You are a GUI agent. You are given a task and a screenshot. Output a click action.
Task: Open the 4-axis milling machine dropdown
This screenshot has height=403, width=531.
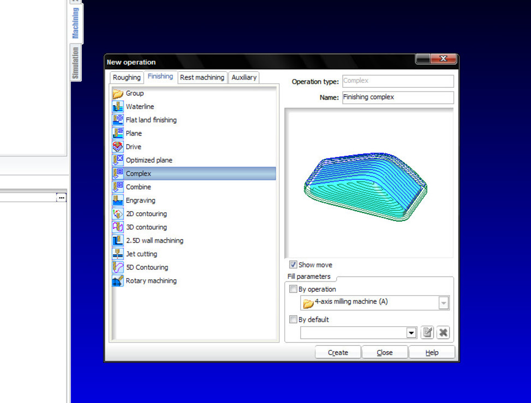(443, 303)
